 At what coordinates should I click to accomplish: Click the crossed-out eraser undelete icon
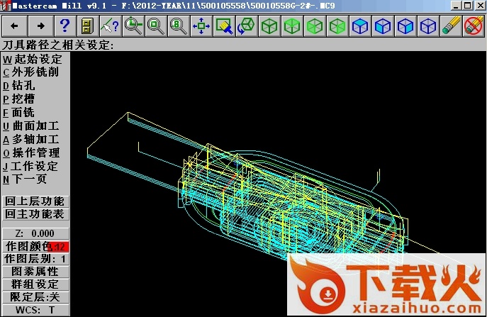point(474,26)
